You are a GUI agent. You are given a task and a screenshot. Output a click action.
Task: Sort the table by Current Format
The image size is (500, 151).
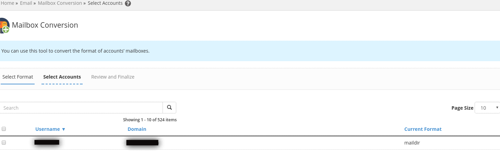click(x=423, y=129)
